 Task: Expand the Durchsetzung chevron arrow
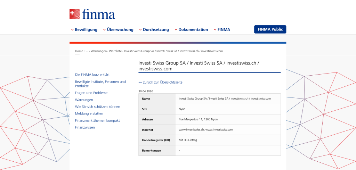click(140, 30)
